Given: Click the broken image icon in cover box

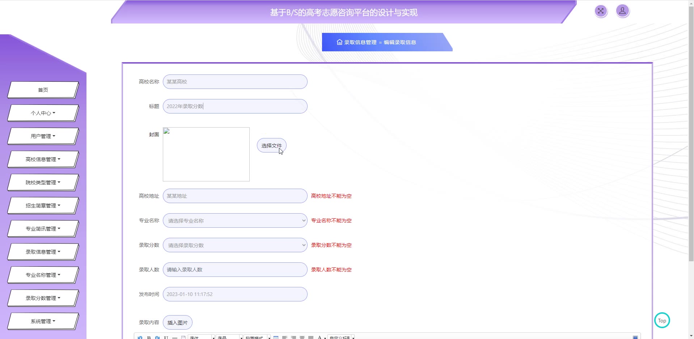Looking at the screenshot, I should click(167, 131).
